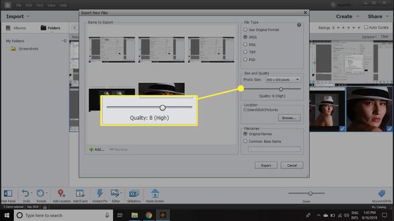Open the Instant Fix tool
Screen dimensions: 394x221
pos(100,193)
